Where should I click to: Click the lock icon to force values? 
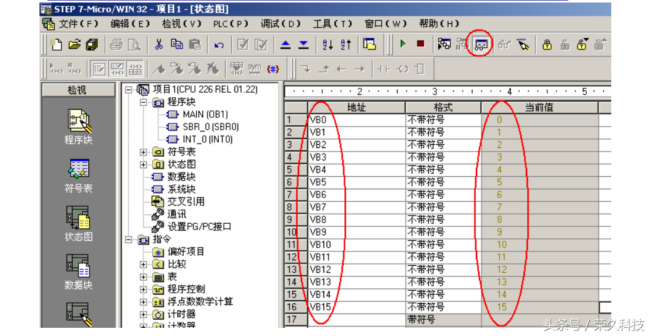[547, 45]
